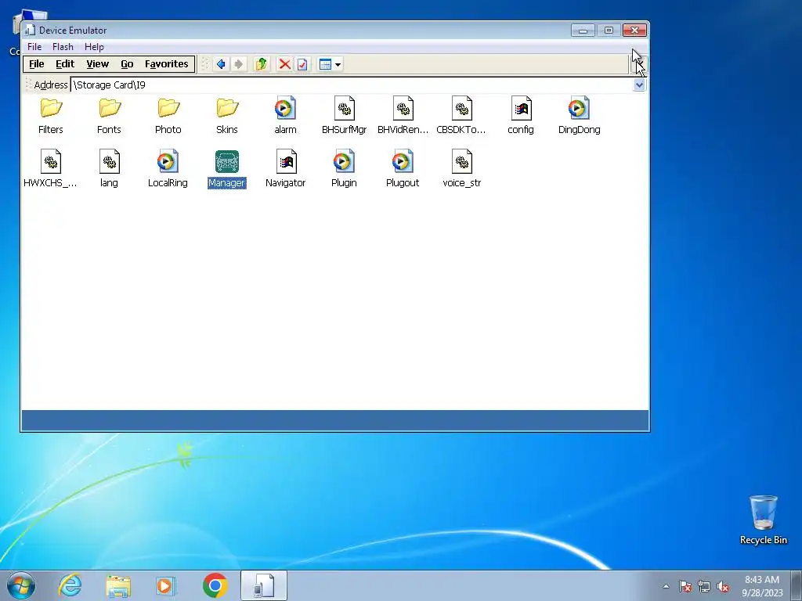Close the explorer with the X at toolbar's right
Image resolution: width=802 pixels, height=601 pixels.
(639, 64)
